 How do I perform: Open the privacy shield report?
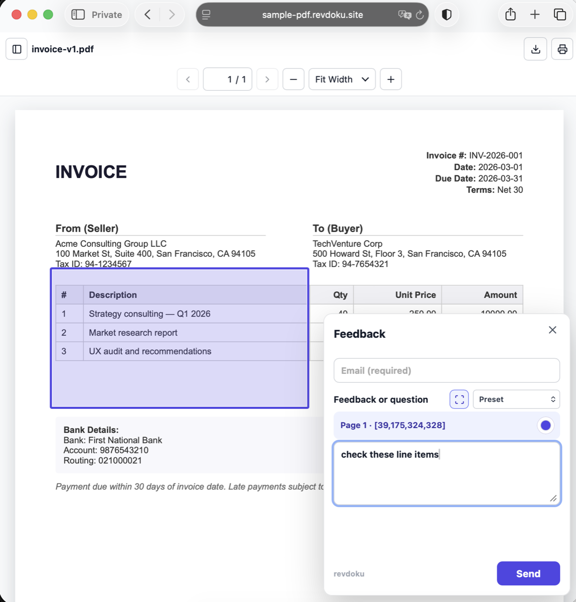pos(447,15)
